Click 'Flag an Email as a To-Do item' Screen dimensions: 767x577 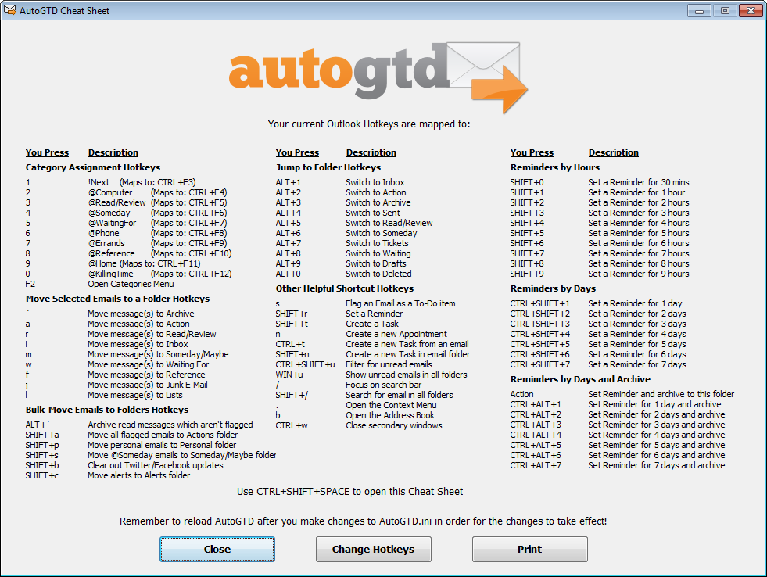[x=400, y=303]
